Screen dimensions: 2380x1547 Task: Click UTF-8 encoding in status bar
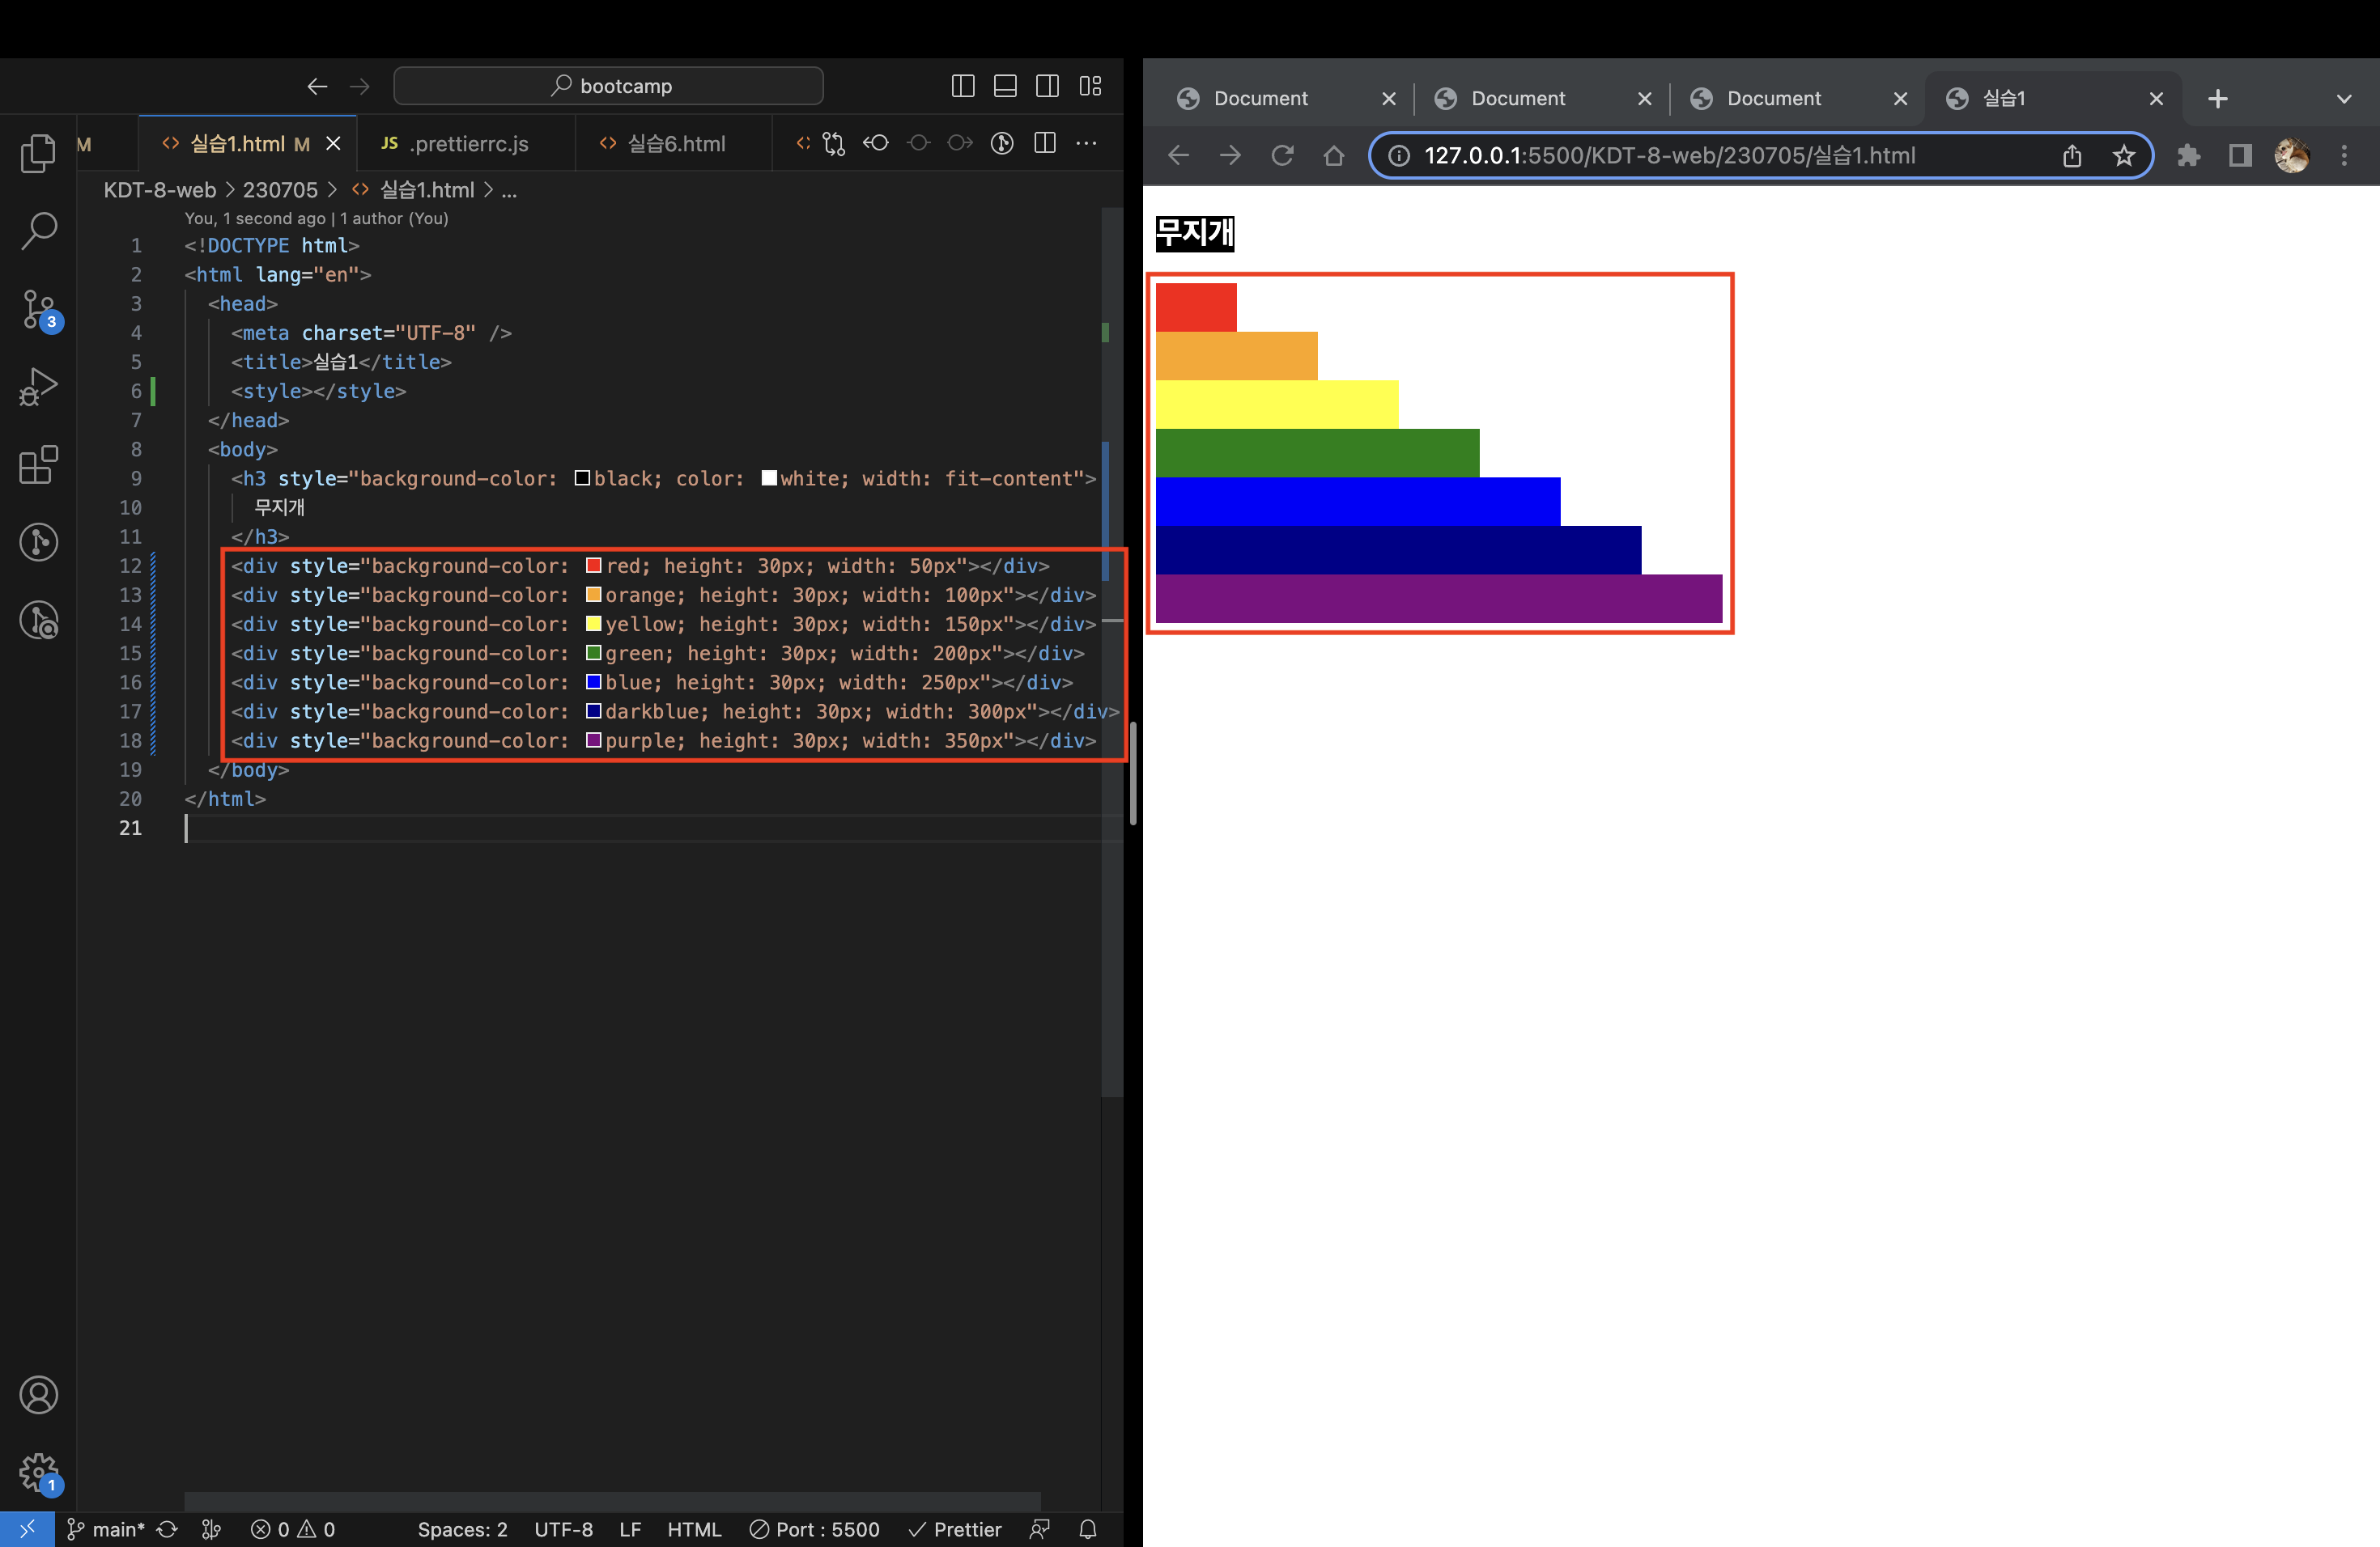click(563, 1529)
